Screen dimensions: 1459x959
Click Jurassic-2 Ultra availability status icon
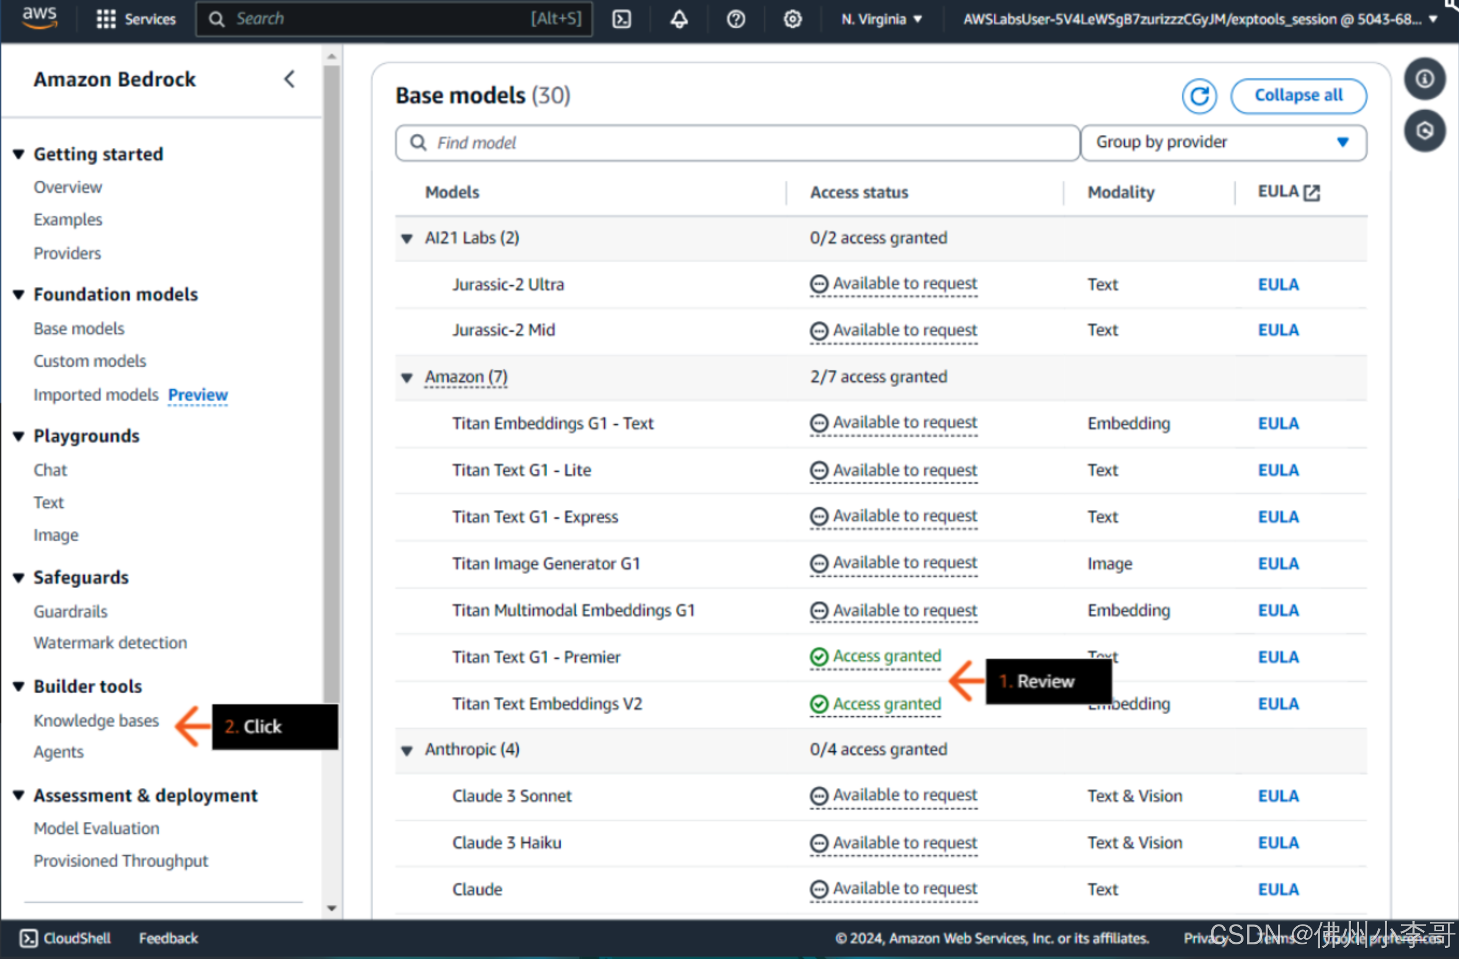tap(819, 284)
